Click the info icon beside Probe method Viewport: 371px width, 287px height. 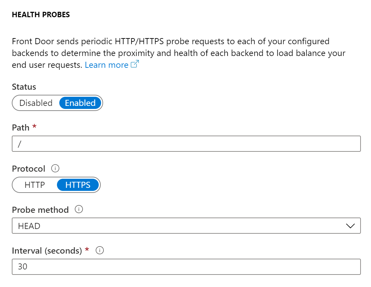pos(79,209)
